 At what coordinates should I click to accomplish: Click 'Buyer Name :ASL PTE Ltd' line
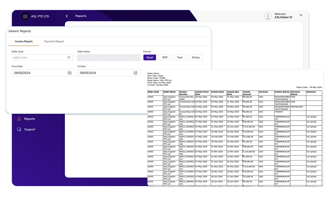coord(159,81)
